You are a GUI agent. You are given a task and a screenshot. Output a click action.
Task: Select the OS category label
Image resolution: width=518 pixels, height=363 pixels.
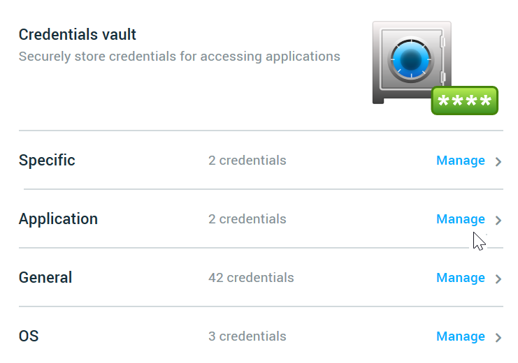pos(29,336)
